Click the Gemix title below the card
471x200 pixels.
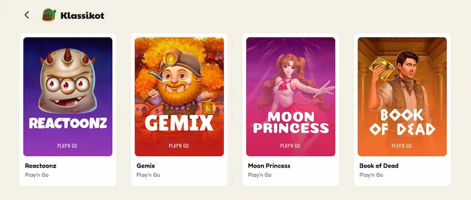(146, 166)
